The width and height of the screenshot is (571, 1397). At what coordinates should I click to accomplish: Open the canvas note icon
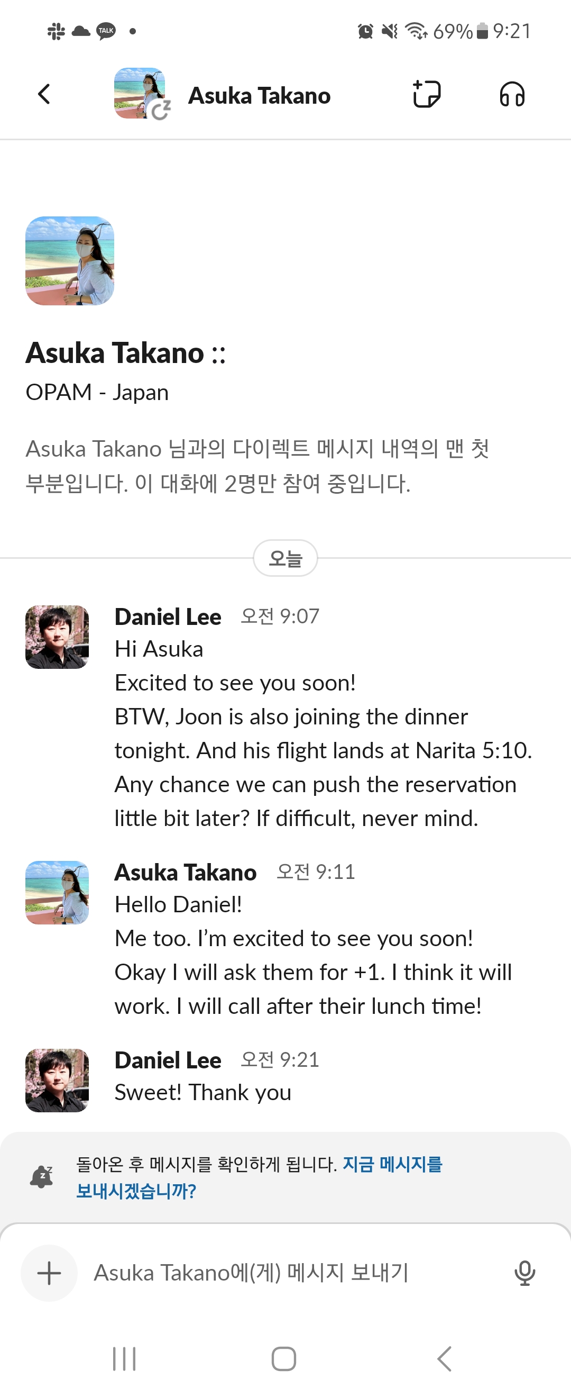[426, 94]
